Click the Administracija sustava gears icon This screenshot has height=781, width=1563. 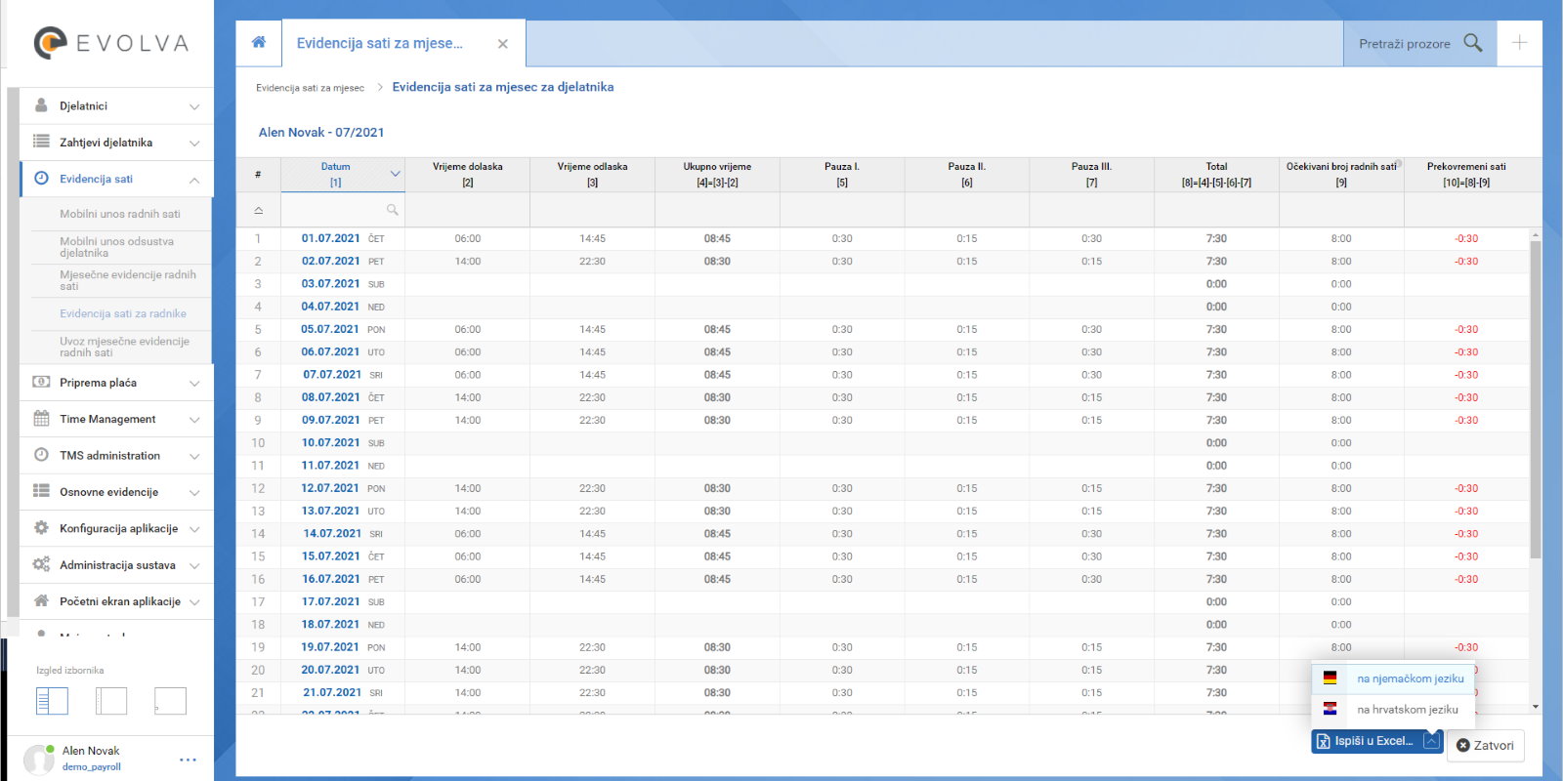[41, 564]
